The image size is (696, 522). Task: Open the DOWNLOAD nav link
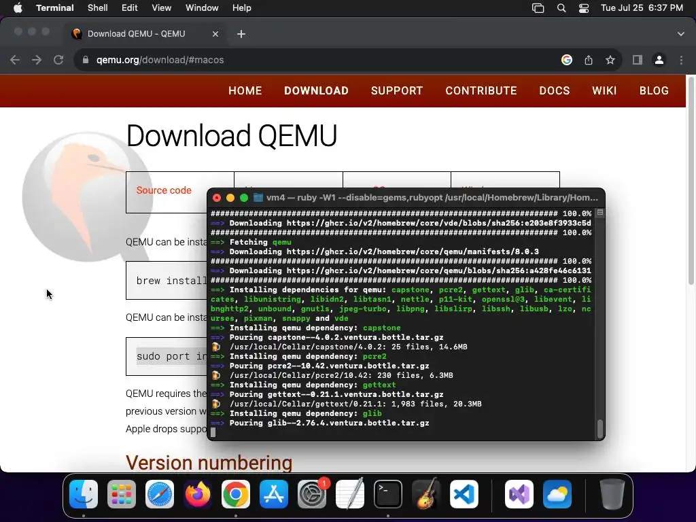click(317, 90)
